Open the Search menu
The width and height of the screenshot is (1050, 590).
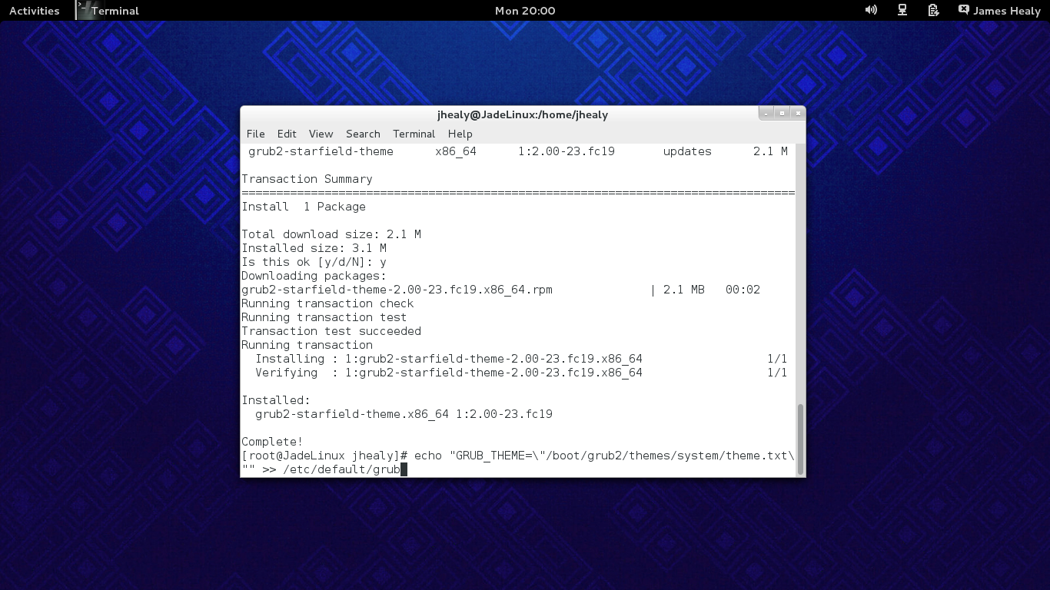363,134
